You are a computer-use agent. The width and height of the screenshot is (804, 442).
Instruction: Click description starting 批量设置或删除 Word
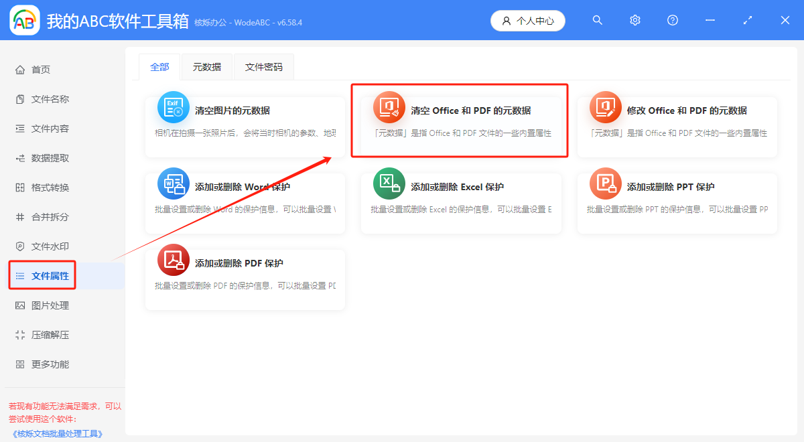click(245, 210)
